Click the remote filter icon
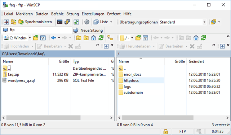Screen dimensions: 231x135 pos(145,38)
